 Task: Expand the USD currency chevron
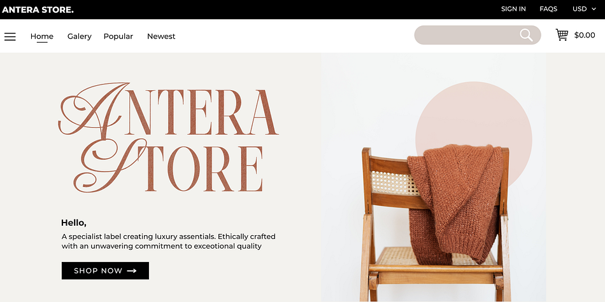click(x=594, y=9)
